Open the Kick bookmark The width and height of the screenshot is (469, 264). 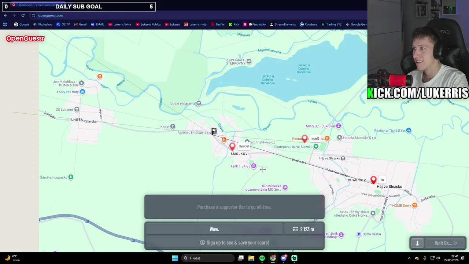[x=234, y=25]
